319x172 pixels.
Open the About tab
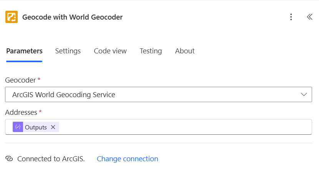[x=185, y=51]
